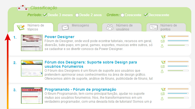Select the Desde 2 anos period option
This screenshot has width=195, height=109.
pyautogui.click(x=77, y=15)
